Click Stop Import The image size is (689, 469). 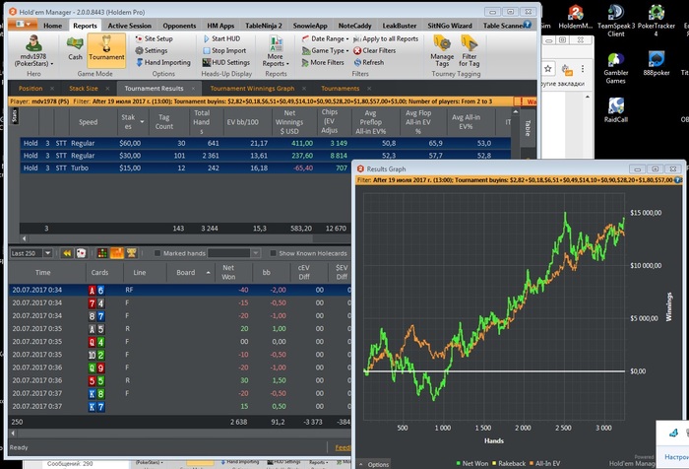click(224, 50)
